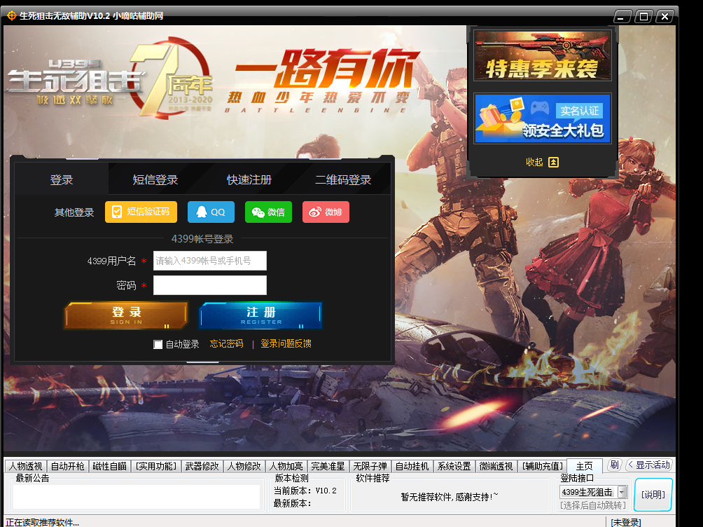The height and width of the screenshot is (527, 703).
Task: Collapse the promo panel with 收起
Action: click(542, 162)
